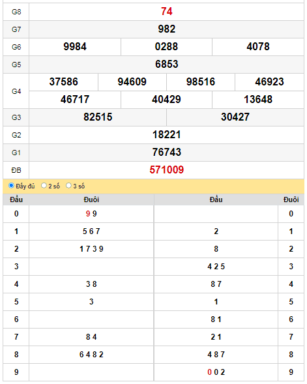Viewport: 307px width, 384px height.
Task: Click G6 number 9984
Action: [75, 46]
